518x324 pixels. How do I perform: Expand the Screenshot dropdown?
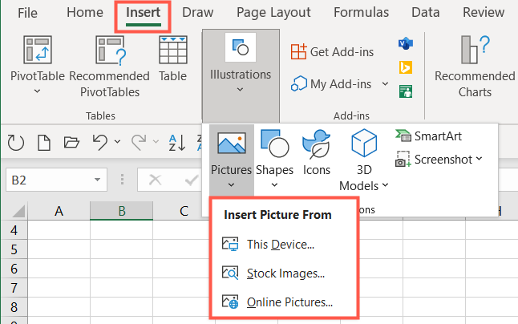[479, 160]
